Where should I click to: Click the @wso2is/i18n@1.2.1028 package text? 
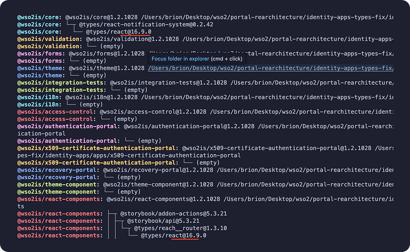click(x=101, y=97)
